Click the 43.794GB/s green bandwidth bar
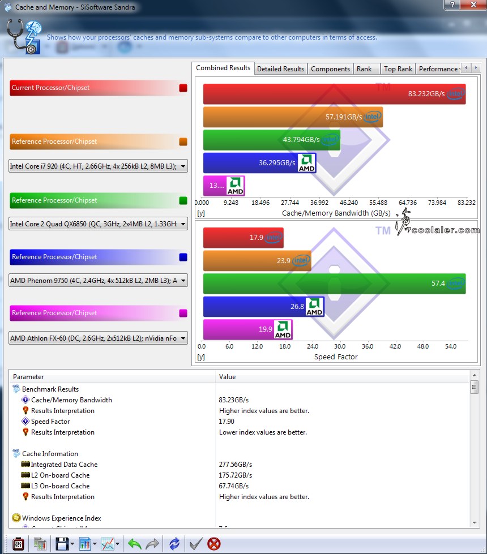 click(x=272, y=140)
